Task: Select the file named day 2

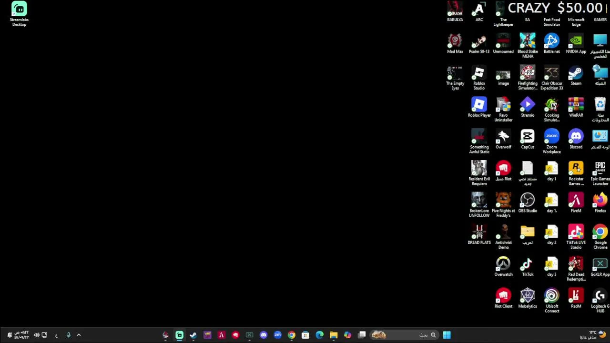Action: pyautogui.click(x=552, y=235)
